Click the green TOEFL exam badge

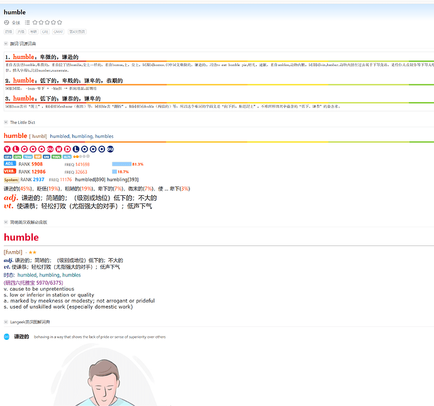pyautogui.click(x=57, y=157)
